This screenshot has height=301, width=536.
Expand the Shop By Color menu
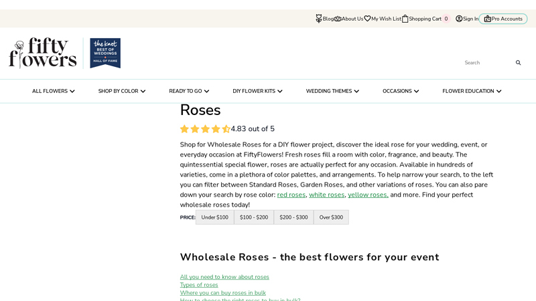122,91
